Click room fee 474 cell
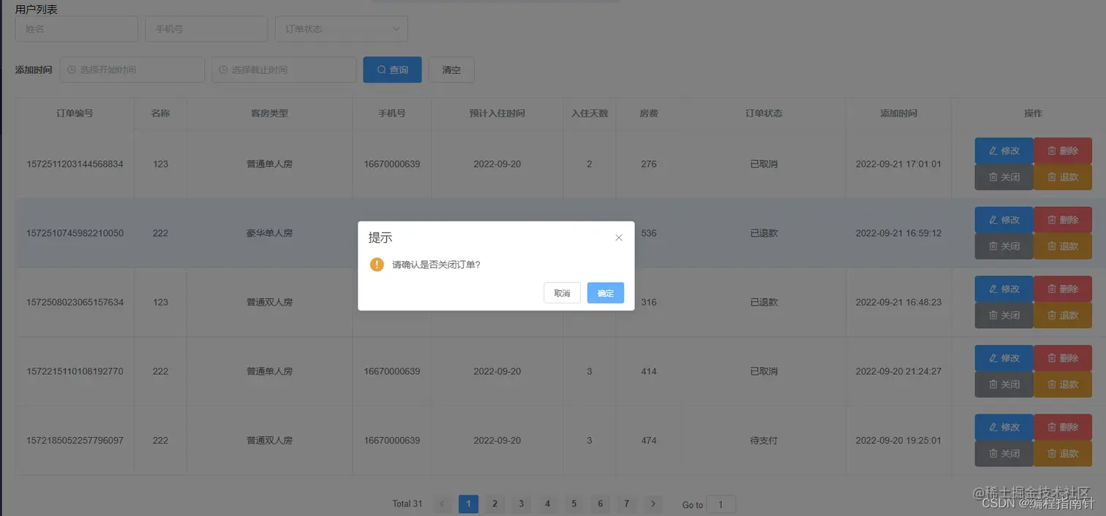 649,440
